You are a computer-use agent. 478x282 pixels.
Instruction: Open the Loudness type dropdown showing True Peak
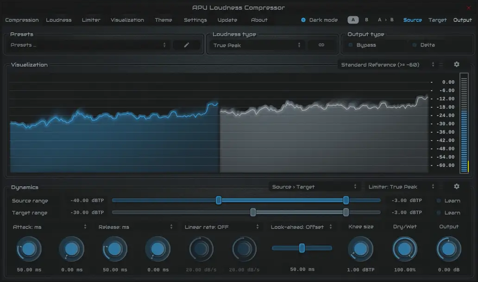click(x=257, y=45)
